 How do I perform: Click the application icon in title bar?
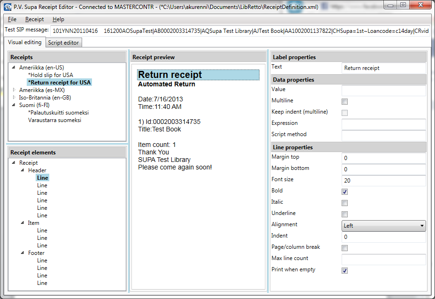click(x=8, y=7)
